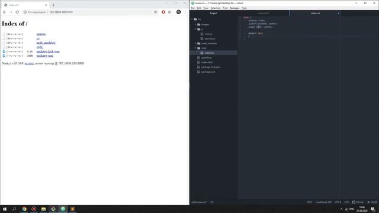This screenshot has width=379, height=213.
Task: Select the Project panel tab in Atom
Action: click(213, 13)
